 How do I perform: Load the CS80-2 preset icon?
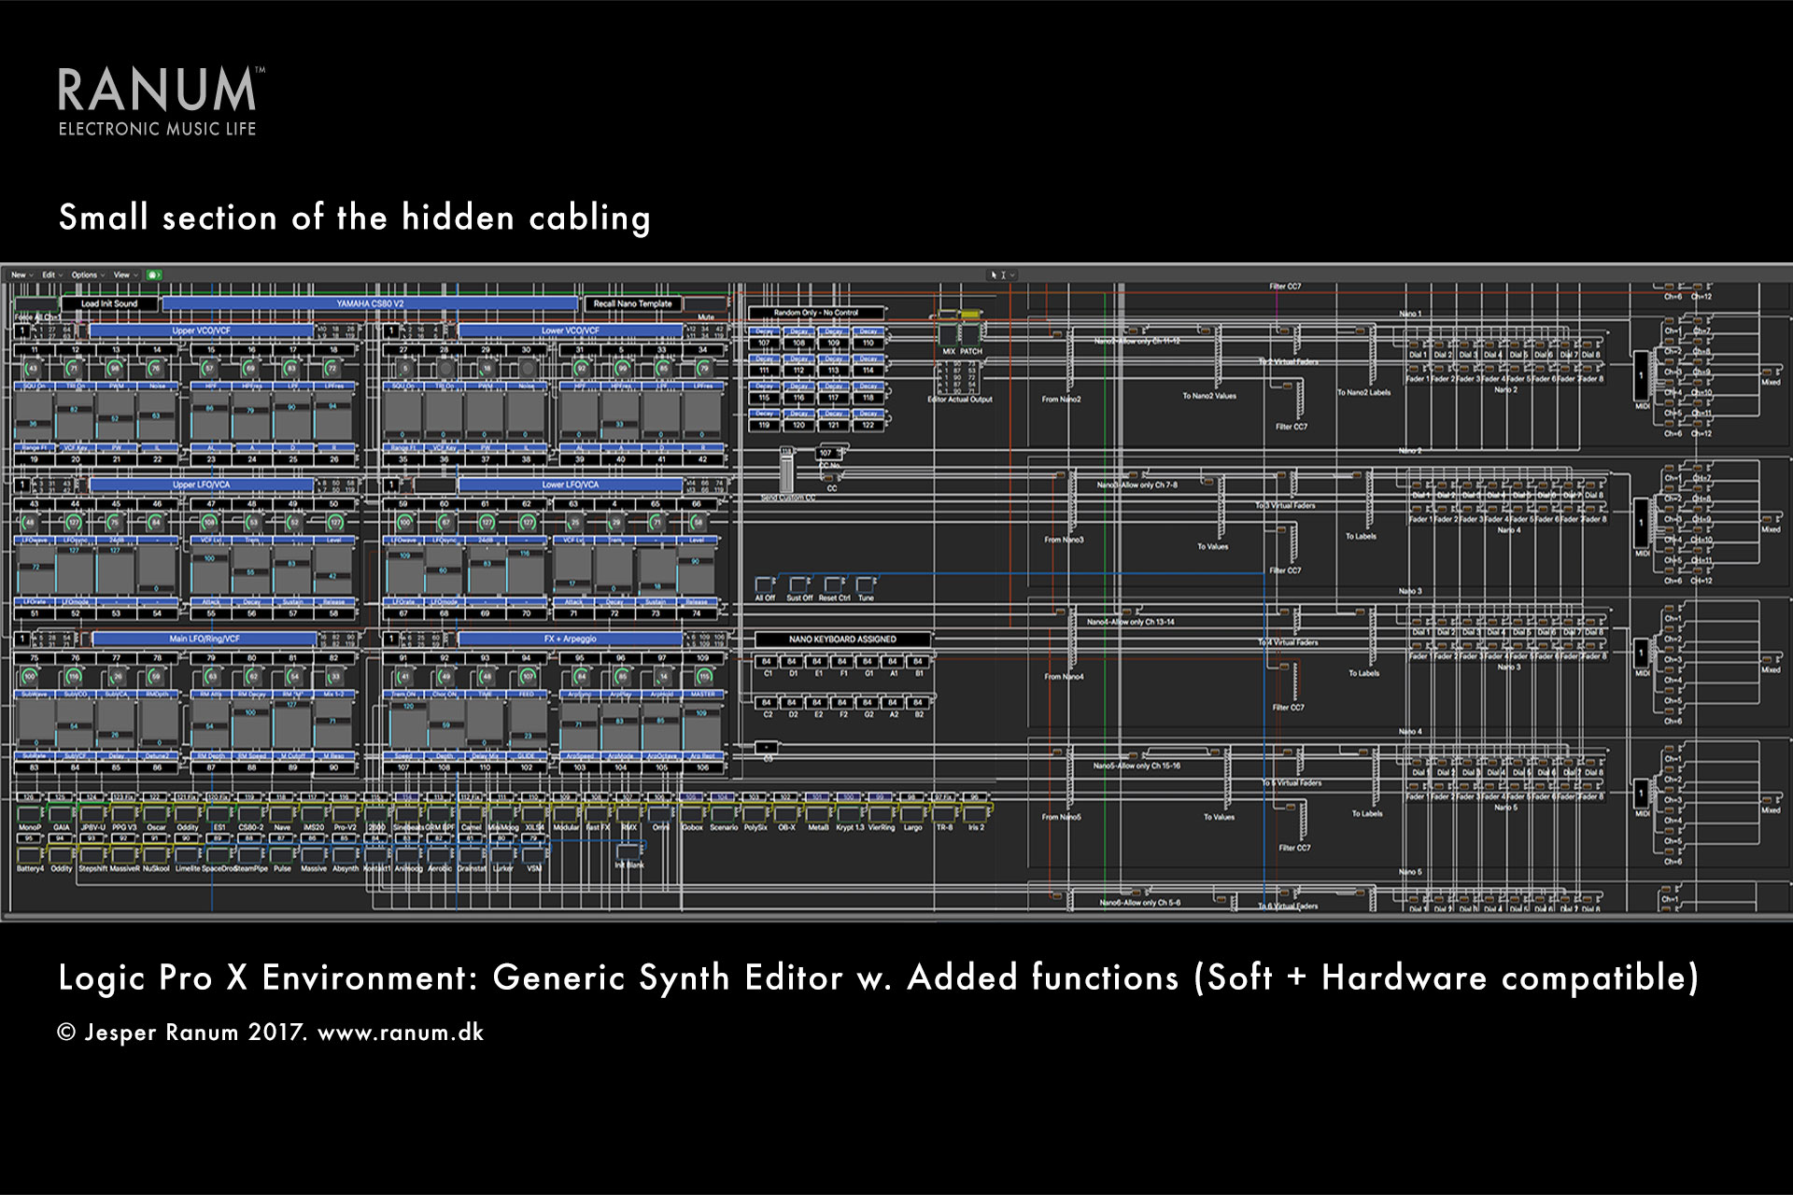(x=250, y=814)
